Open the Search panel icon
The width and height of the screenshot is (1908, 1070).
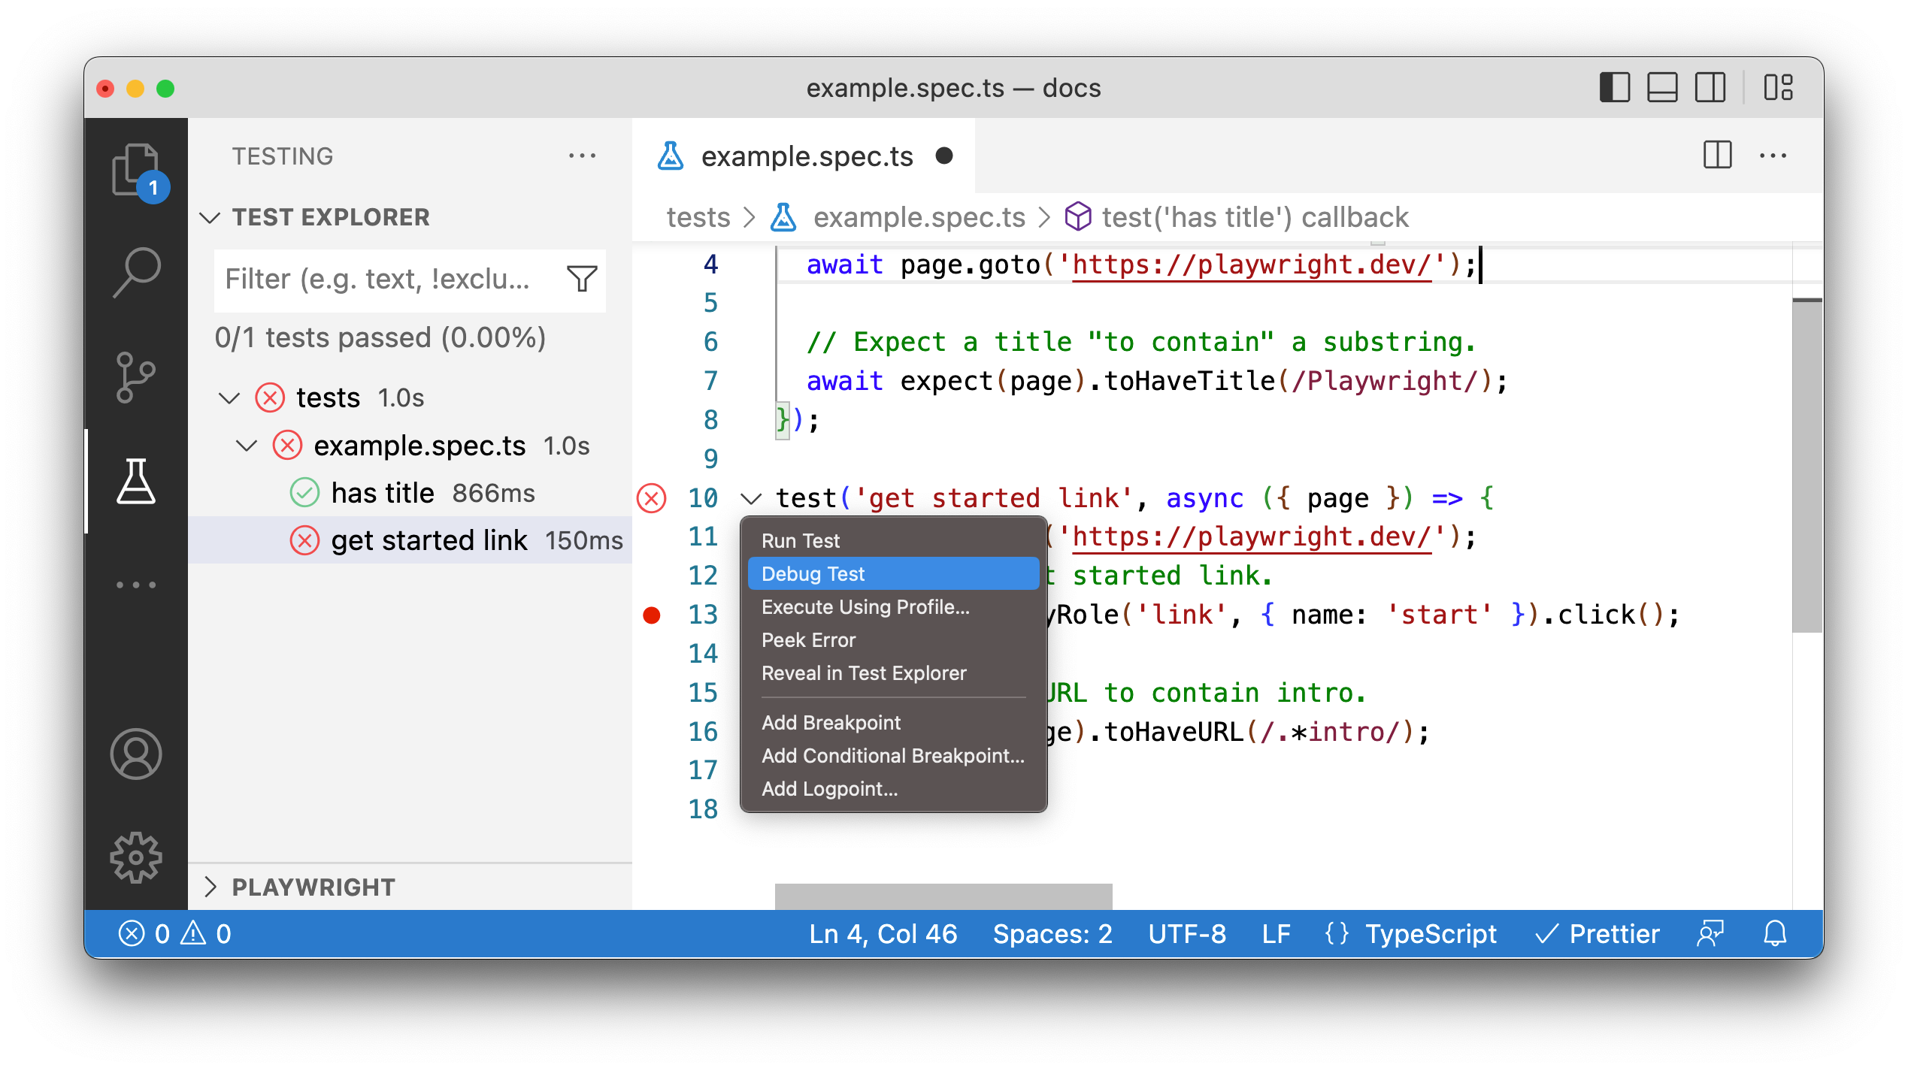tap(138, 275)
